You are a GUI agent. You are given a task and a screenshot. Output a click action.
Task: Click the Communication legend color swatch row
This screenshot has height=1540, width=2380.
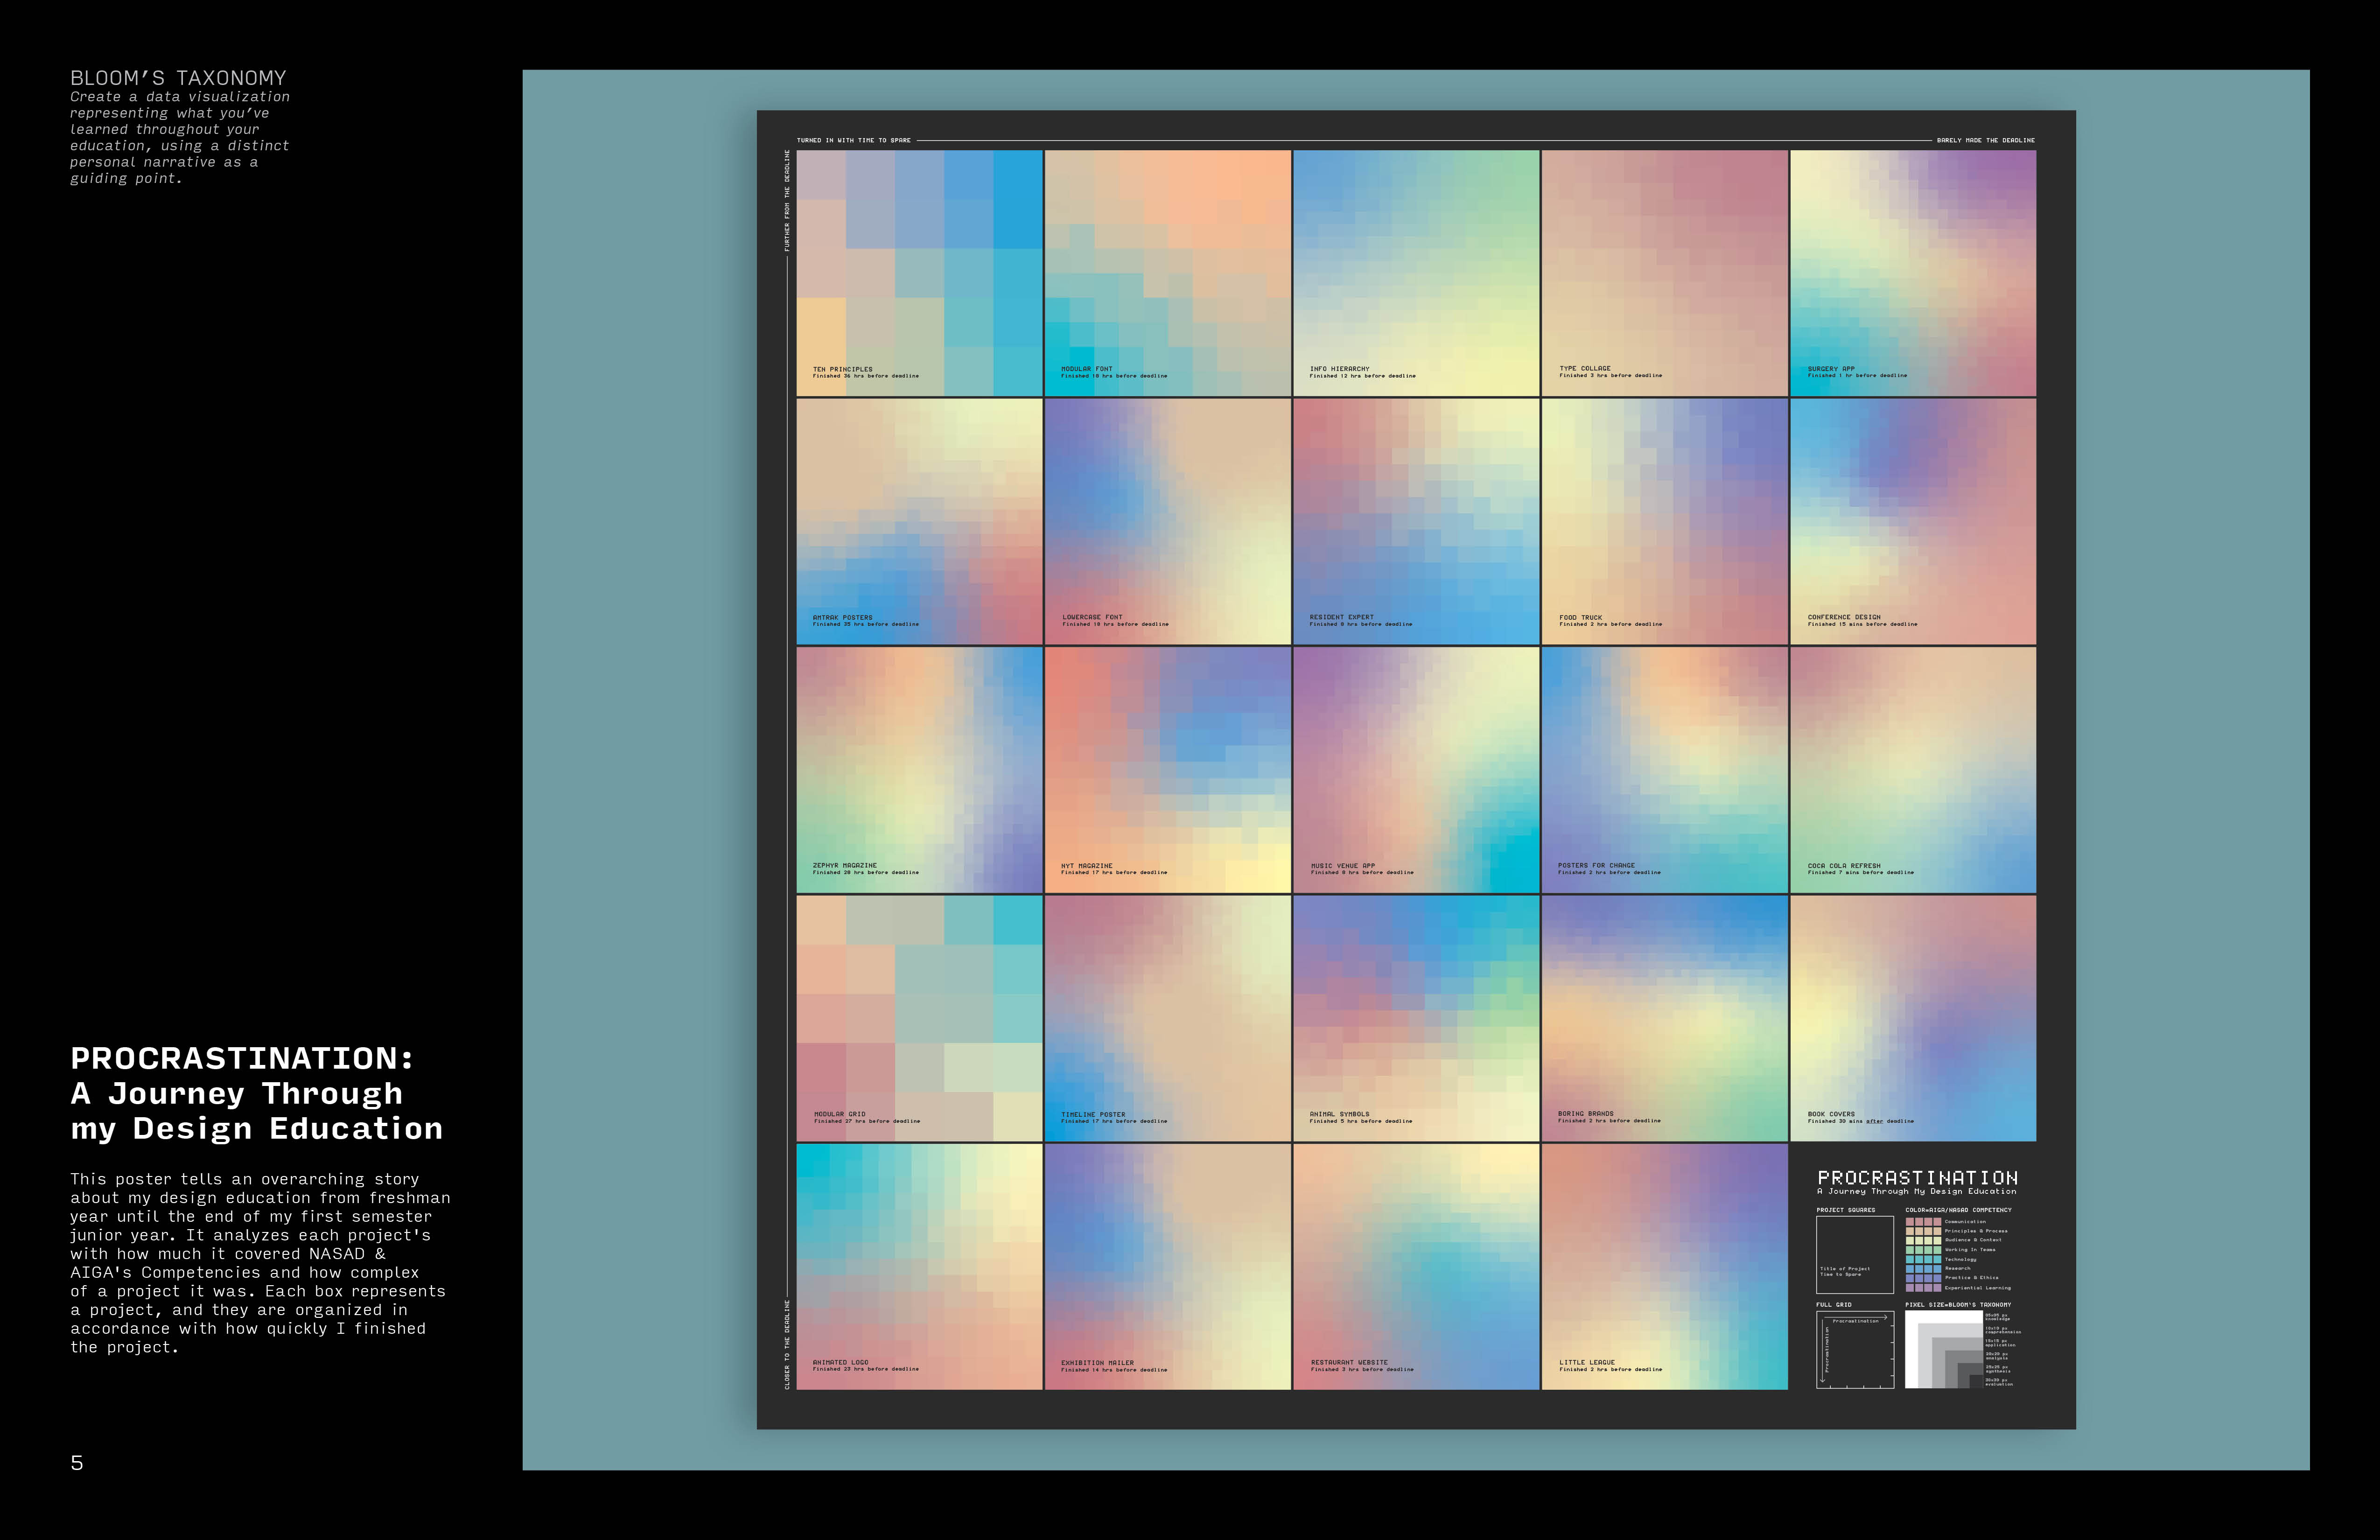click(1923, 1222)
